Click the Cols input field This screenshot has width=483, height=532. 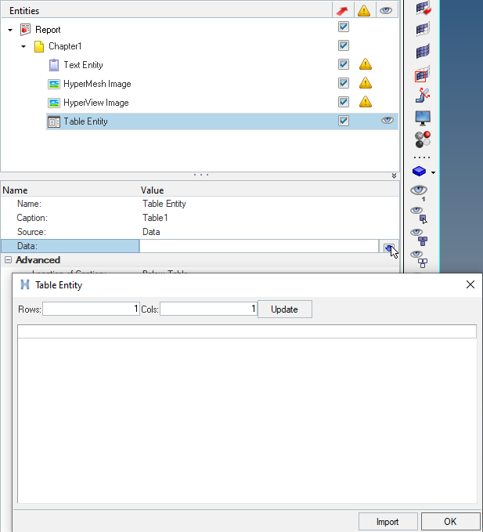click(208, 309)
